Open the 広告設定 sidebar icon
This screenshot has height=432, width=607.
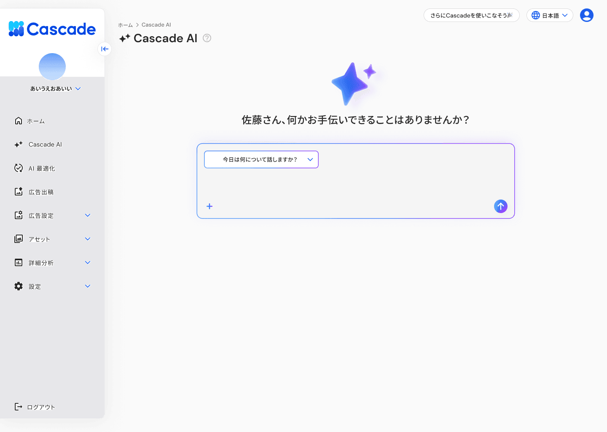[19, 215]
